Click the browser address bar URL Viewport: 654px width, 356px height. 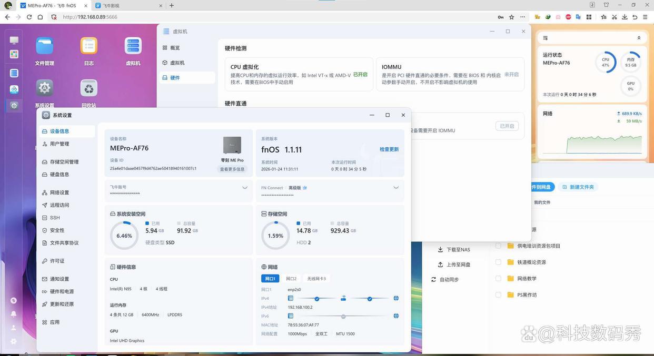click(90, 17)
